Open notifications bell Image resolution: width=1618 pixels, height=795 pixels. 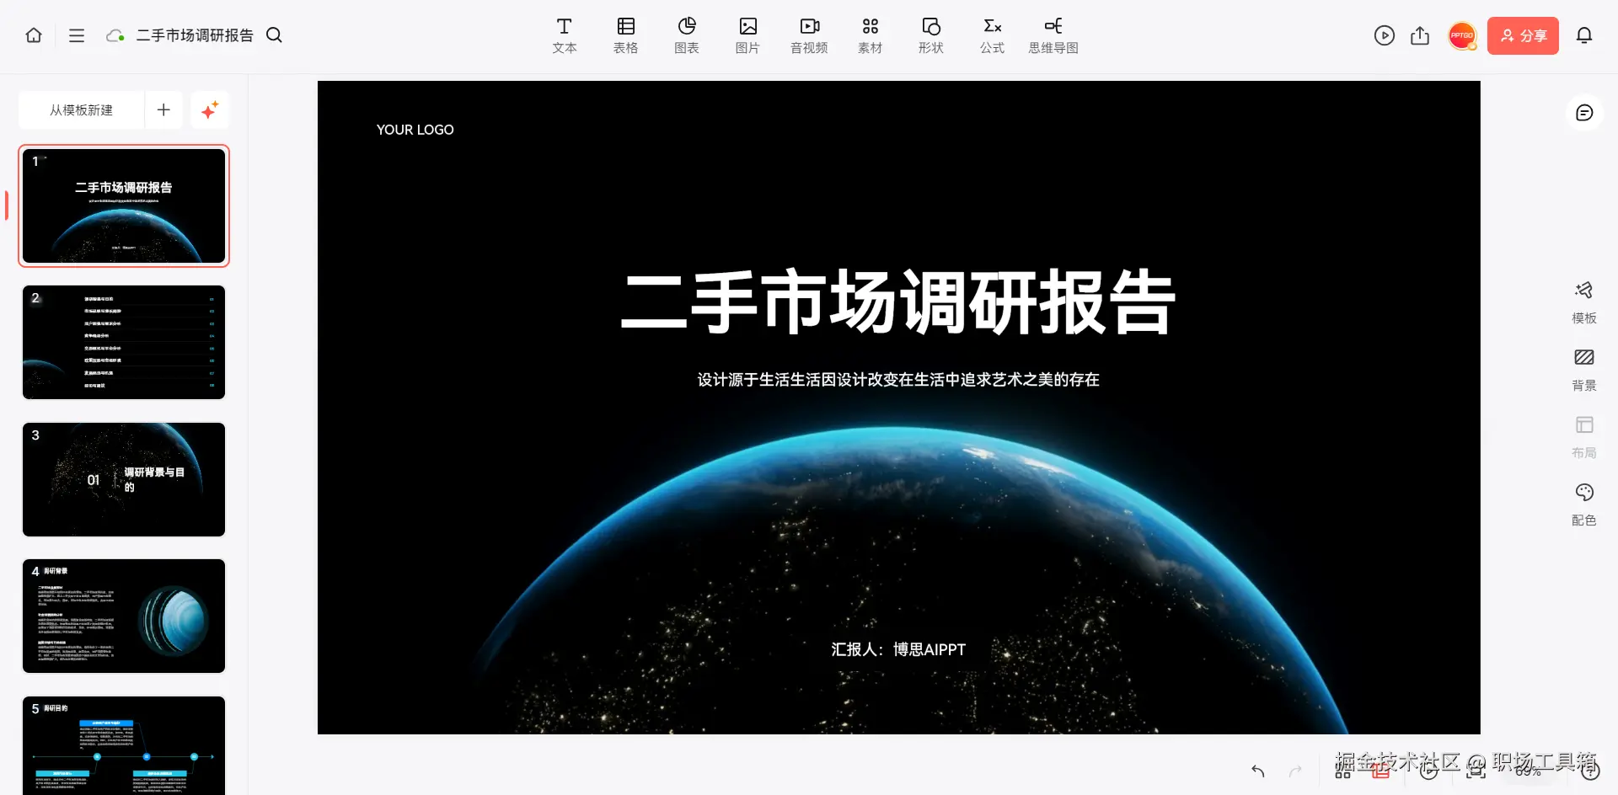(1584, 35)
